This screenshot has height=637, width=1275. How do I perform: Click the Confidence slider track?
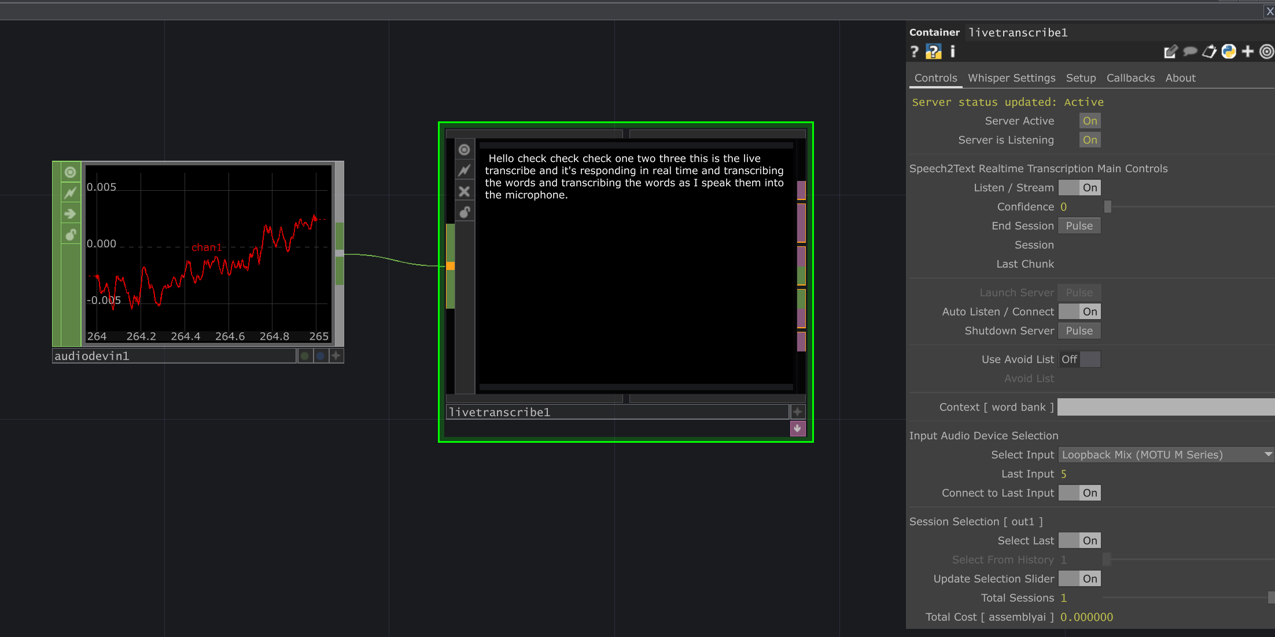click(1189, 207)
